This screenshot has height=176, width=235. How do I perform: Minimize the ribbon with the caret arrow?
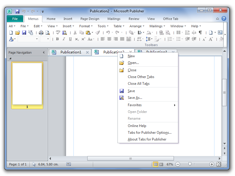tap(217, 19)
